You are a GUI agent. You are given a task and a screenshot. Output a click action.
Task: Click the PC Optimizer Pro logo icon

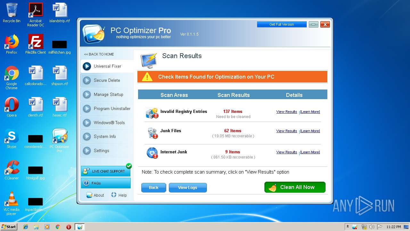pos(94,33)
